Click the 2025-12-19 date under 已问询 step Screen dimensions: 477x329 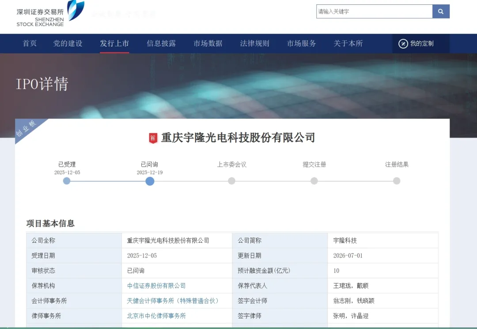tap(150, 172)
